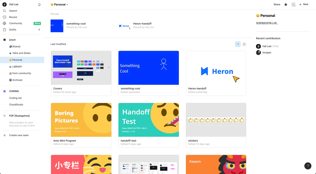This screenshot has width=316, height=174.
Task: Click the juuun team icon
Action: (x=5, y=40)
